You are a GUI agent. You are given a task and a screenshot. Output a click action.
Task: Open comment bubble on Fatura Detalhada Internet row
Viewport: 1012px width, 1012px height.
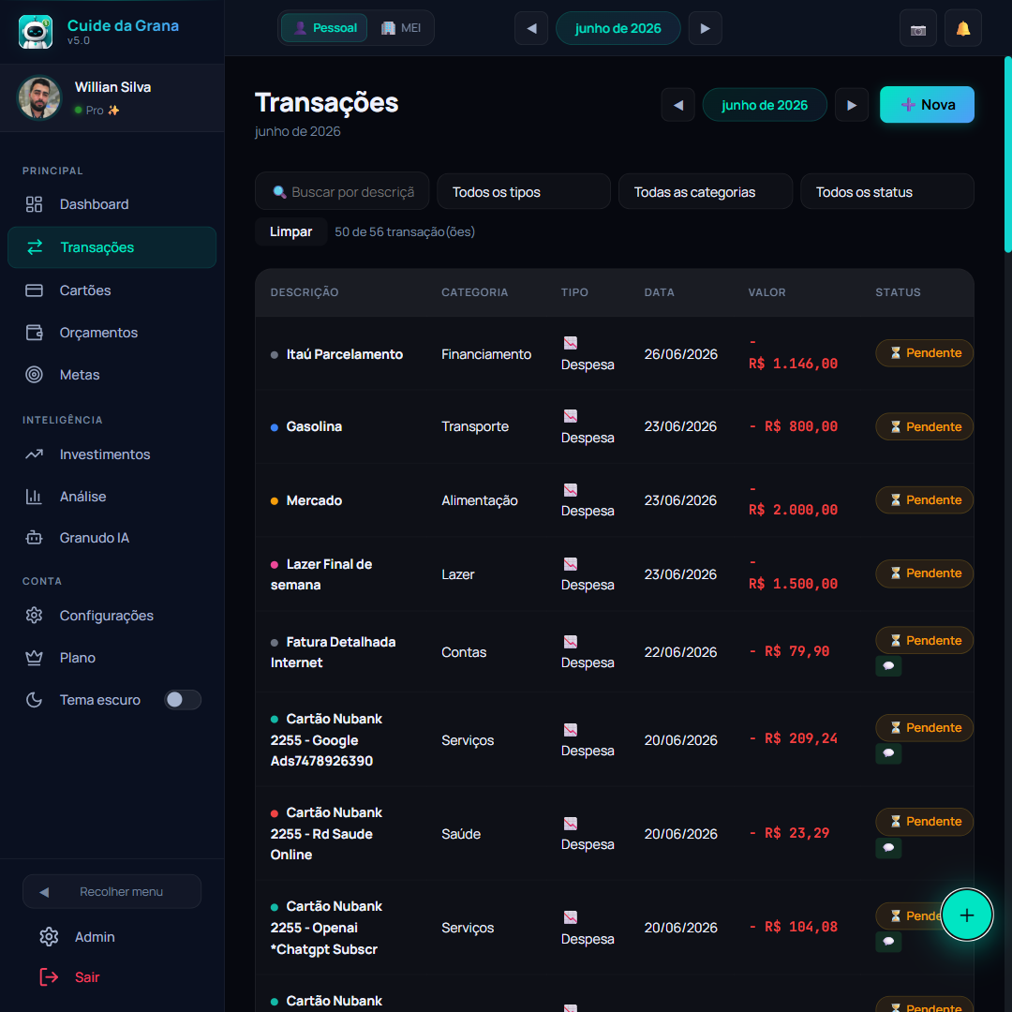pyautogui.click(x=888, y=665)
